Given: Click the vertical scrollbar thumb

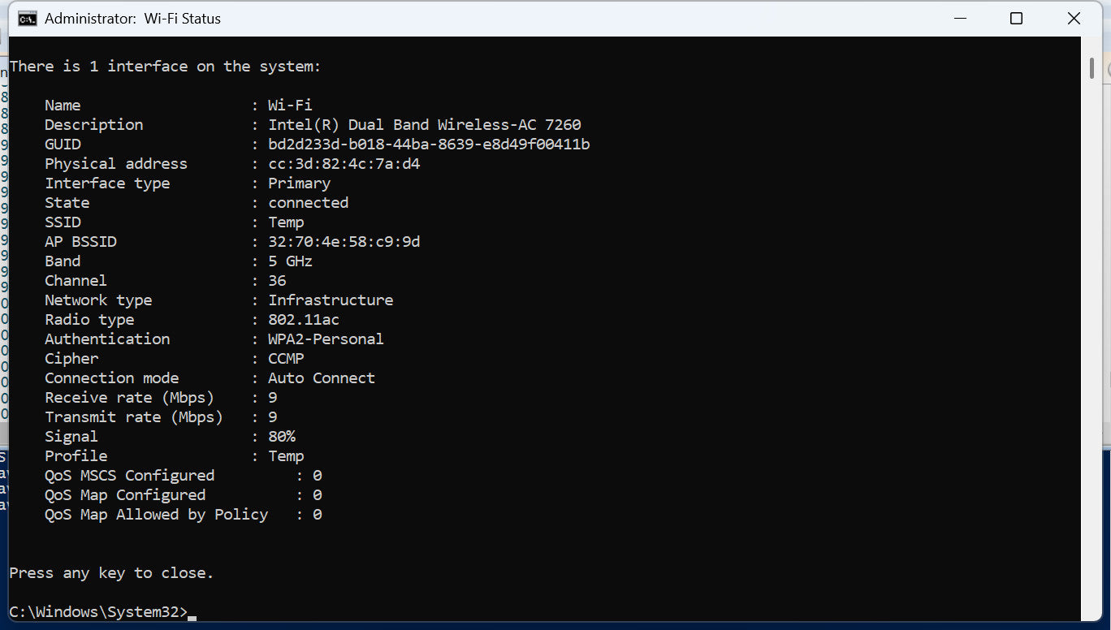Looking at the screenshot, I should [x=1092, y=68].
